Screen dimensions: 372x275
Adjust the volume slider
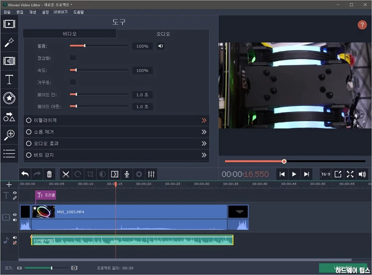pyautogui.click(x=99, y=46)
